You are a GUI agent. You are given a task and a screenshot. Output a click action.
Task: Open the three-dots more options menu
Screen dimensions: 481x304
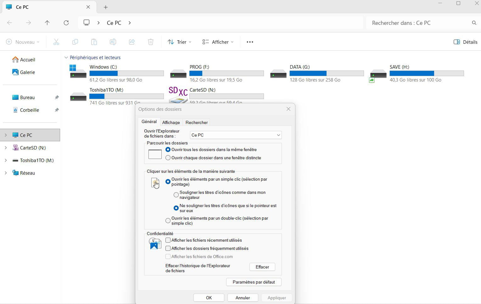250,42
